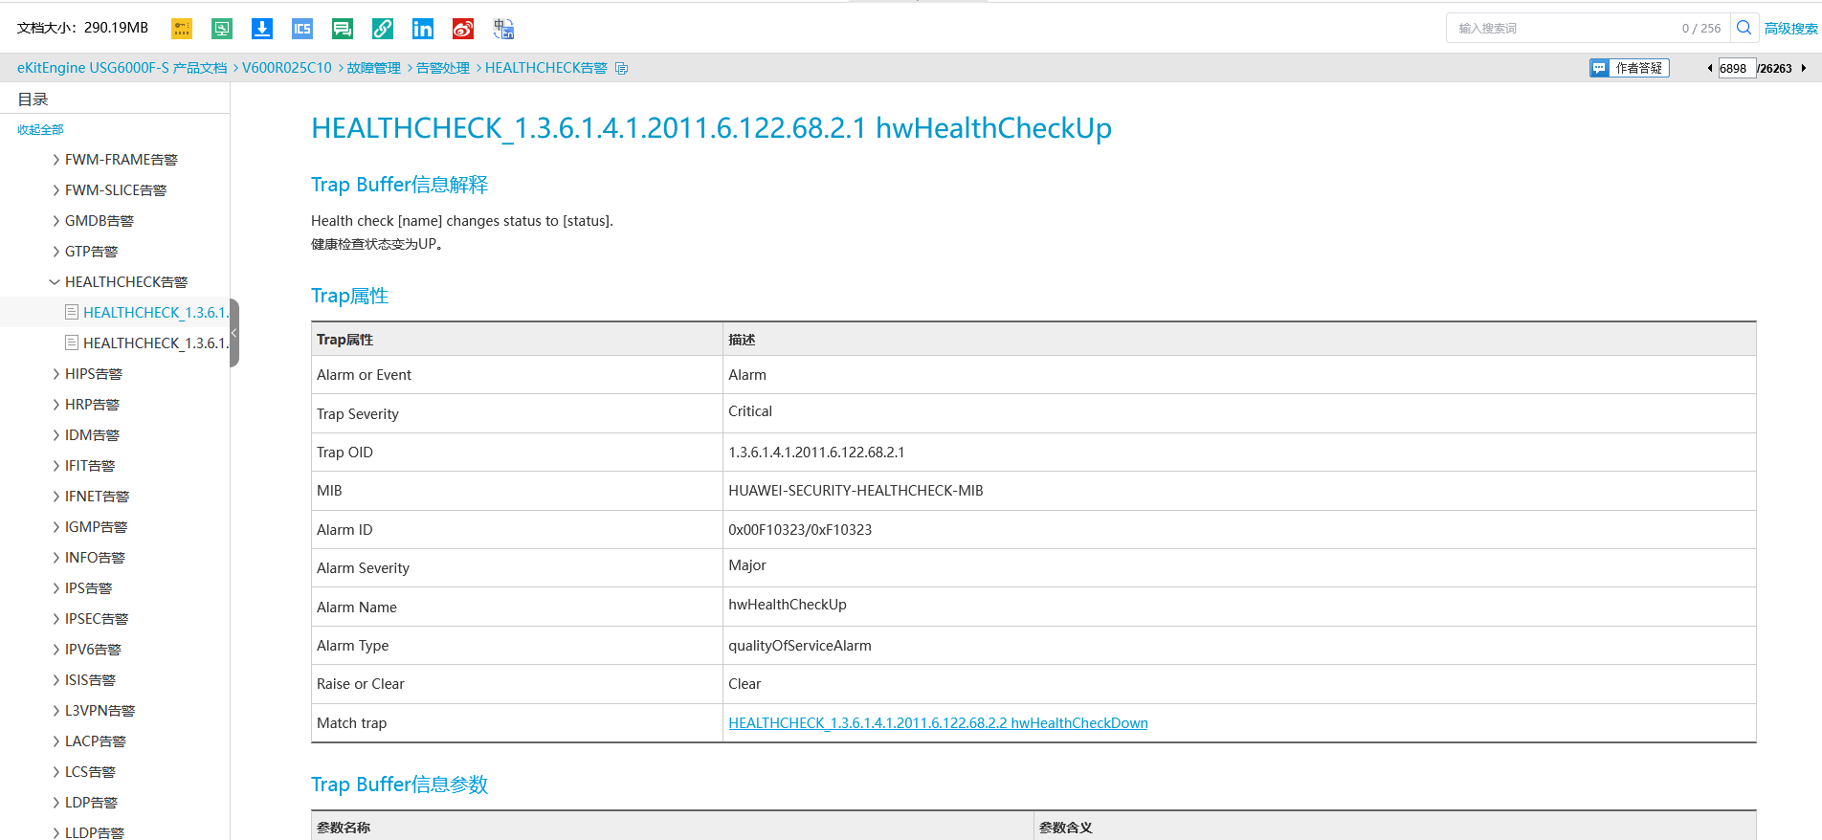This screenshot has height=840, width=1822.
Task: Go to previous page arrow
Action: [1710, 68]
